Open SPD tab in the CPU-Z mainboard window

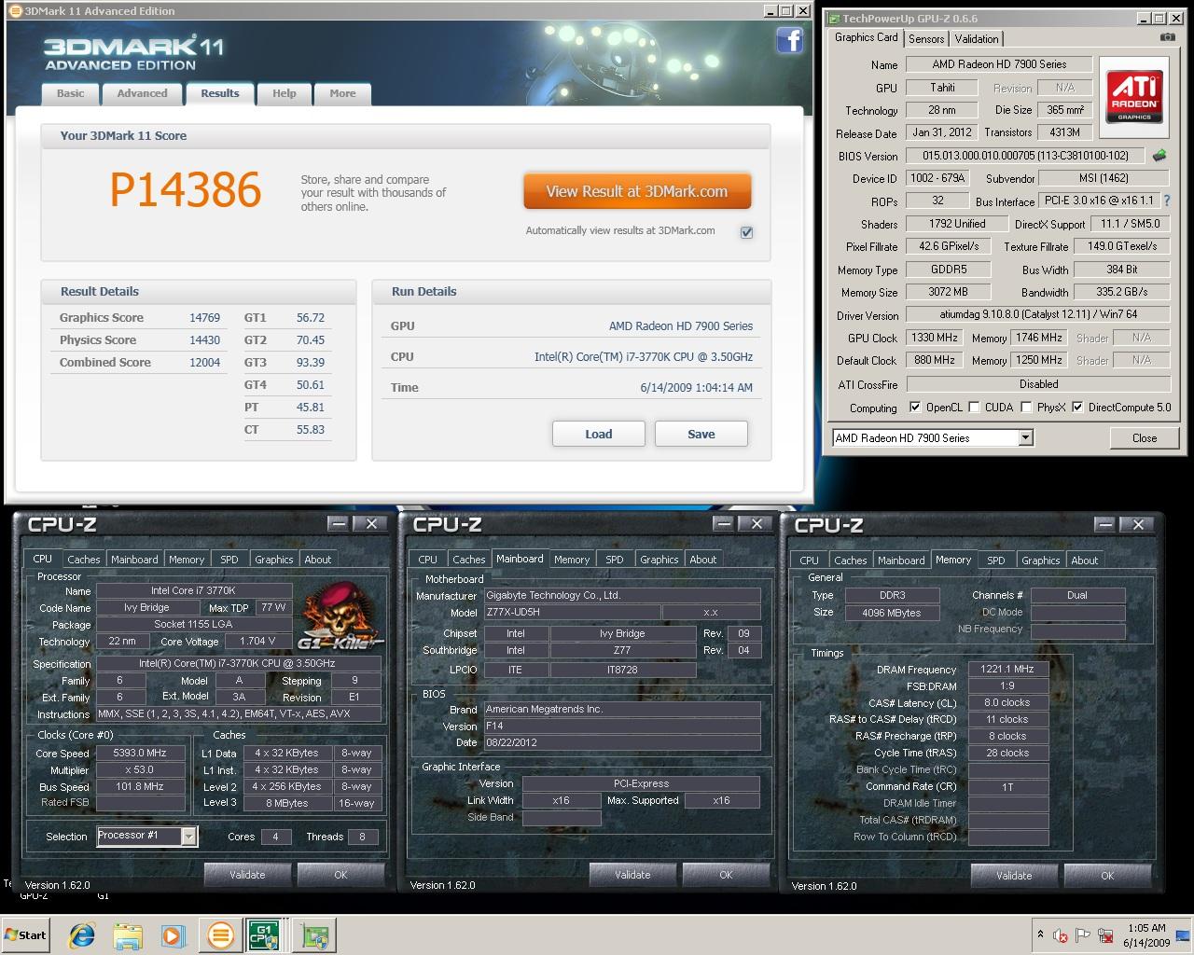tap(614, 560)
